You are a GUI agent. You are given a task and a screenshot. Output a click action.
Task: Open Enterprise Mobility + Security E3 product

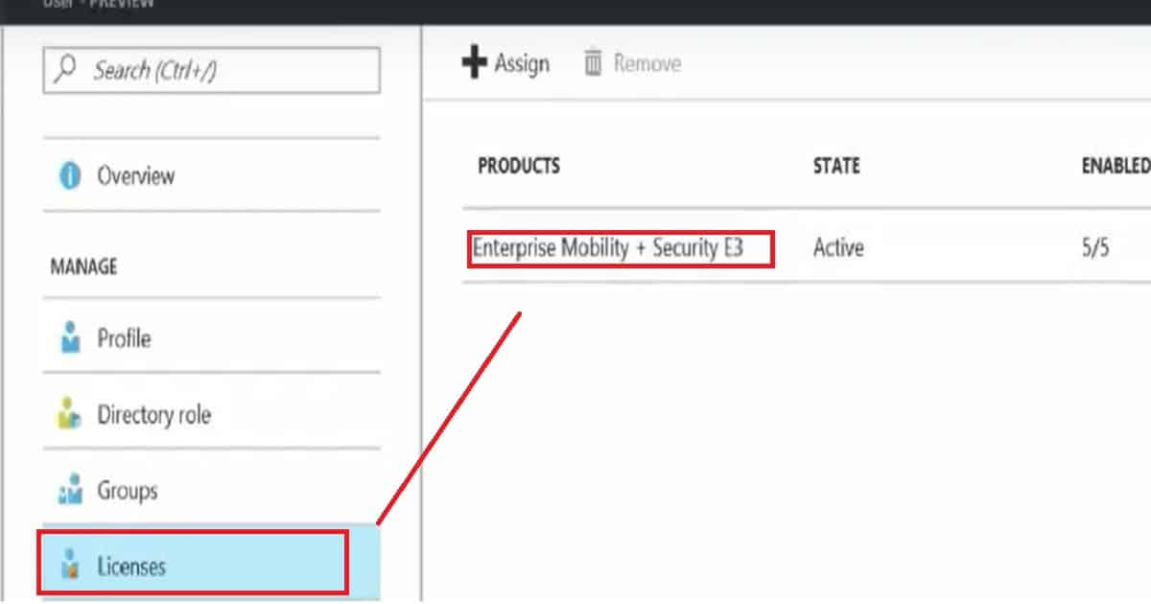(x=608, y=248)
